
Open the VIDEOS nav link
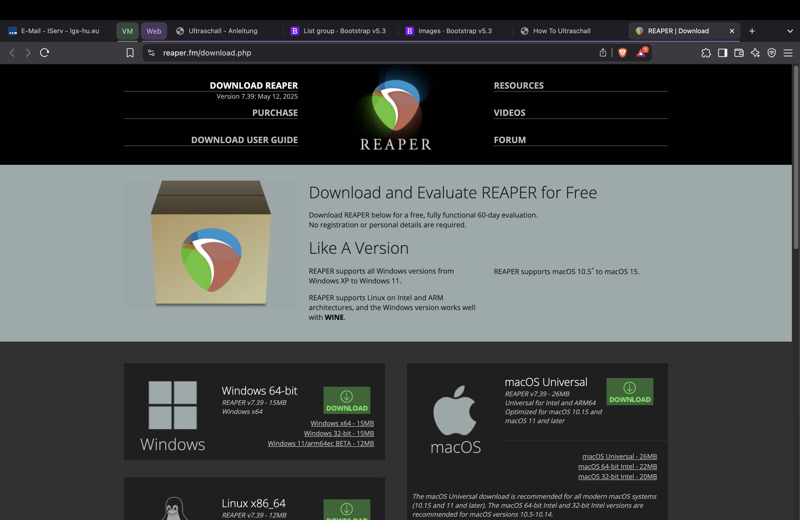point(510,113)
